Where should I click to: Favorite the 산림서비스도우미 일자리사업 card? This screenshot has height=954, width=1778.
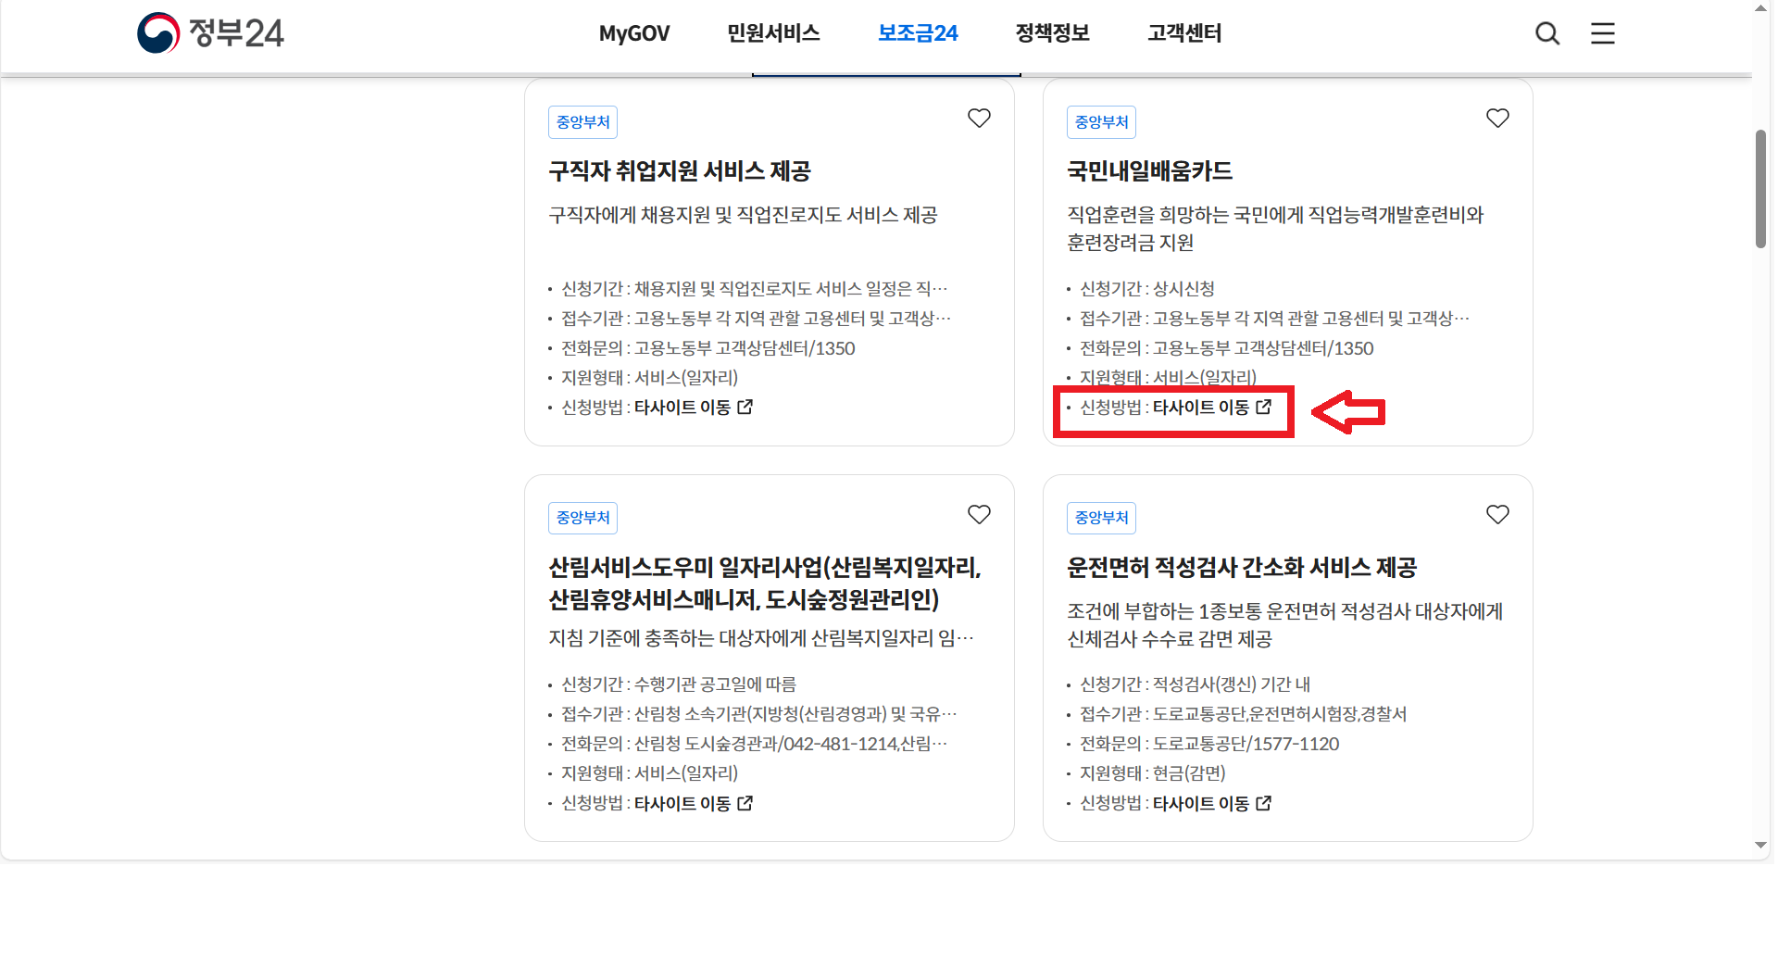(x=979, y=514)
